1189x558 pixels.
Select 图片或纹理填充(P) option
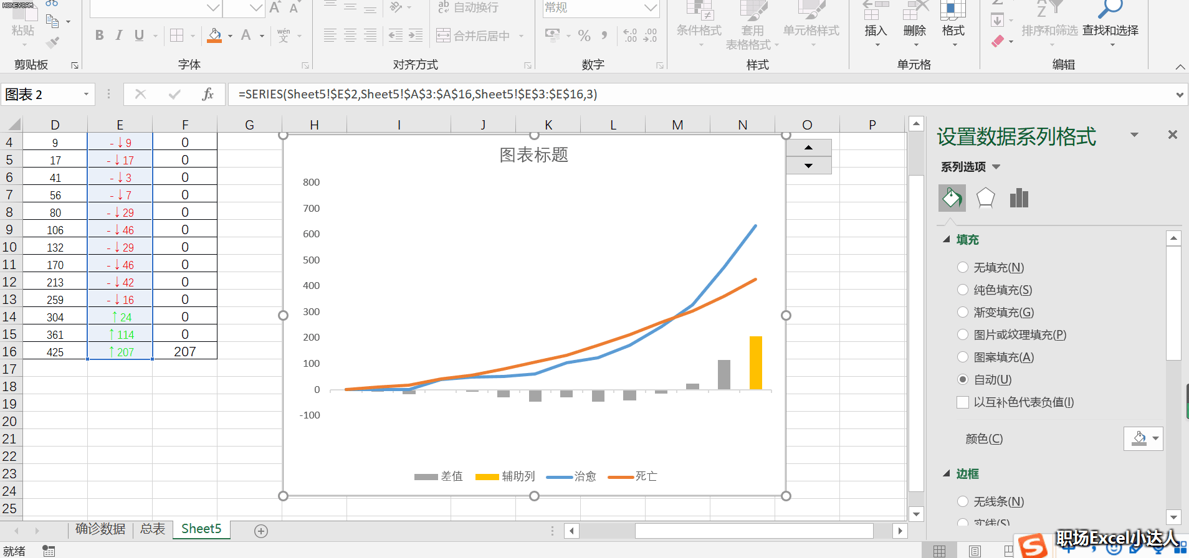(x=963, y=334)
